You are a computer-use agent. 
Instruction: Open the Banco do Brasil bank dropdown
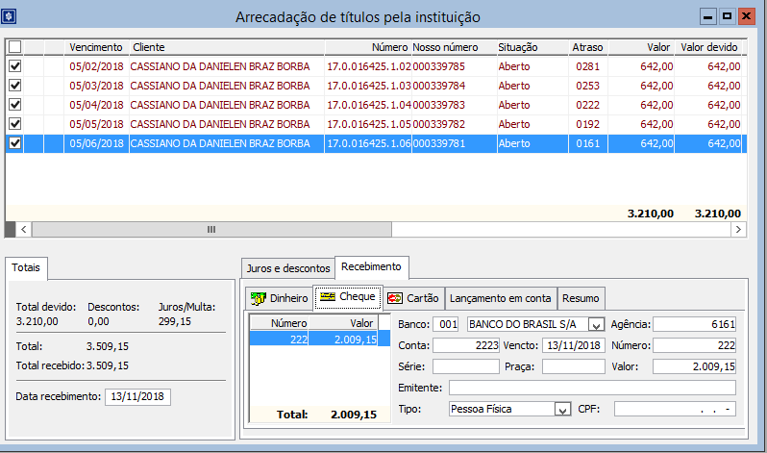coord(595,324)
